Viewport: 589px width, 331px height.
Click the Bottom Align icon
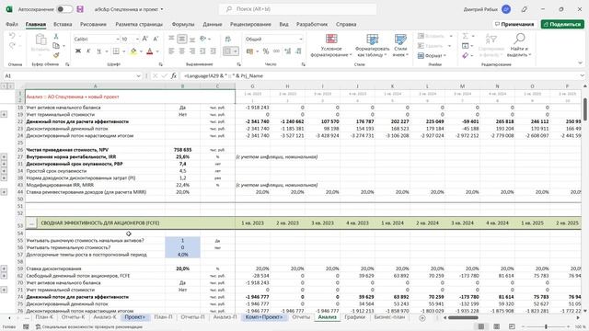192,39
